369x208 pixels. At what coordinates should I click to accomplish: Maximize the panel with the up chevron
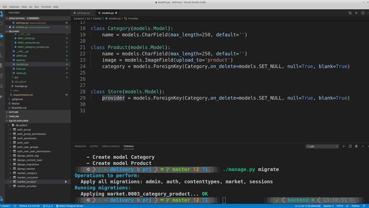[x=363, y=146]
